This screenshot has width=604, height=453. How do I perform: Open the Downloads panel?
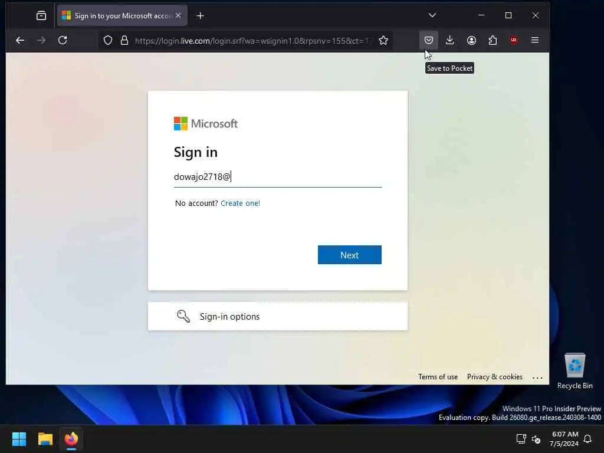449,40
